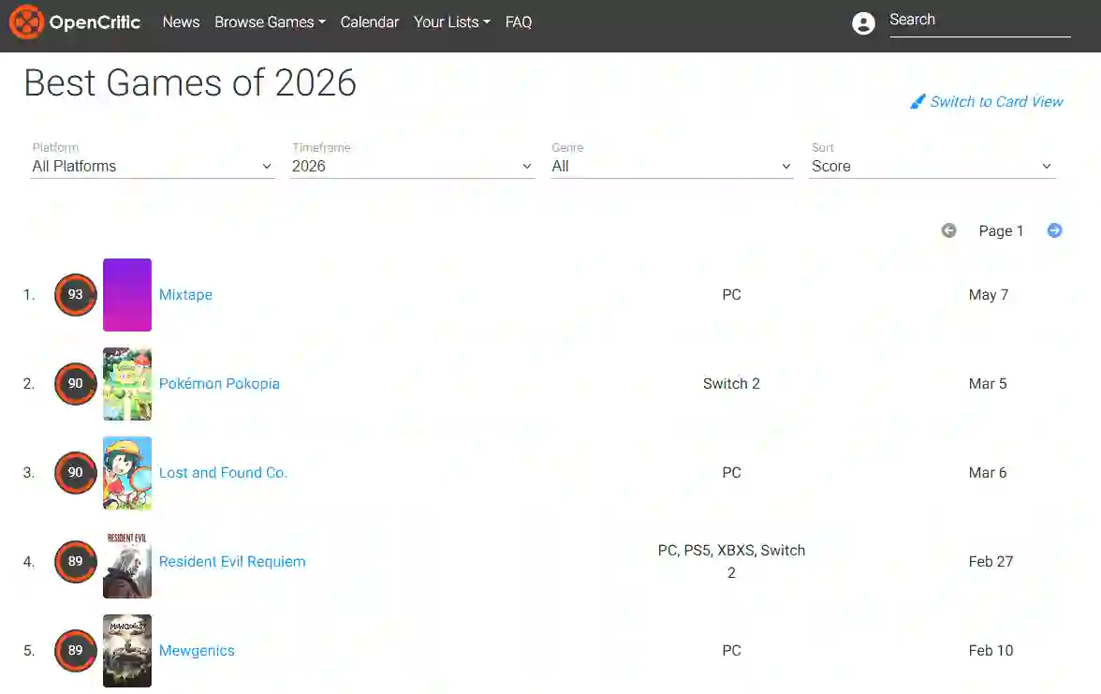This screenshot has width=1101, height=694.
Task: Open the FAQ page
Action: pos(519,22)
